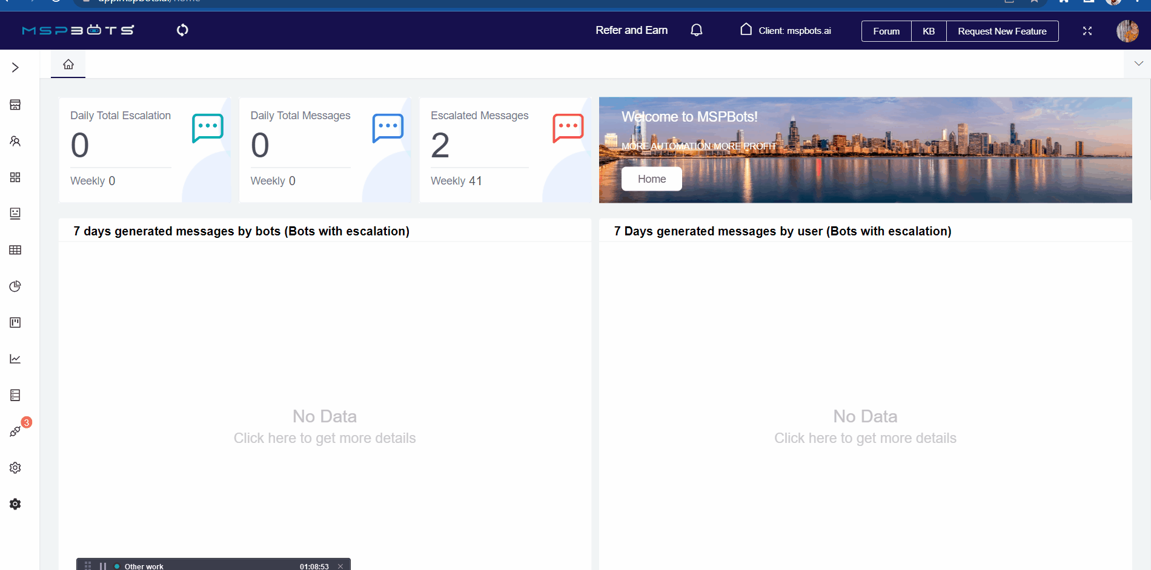Stop the running timer via its X

tap(341, 565)
